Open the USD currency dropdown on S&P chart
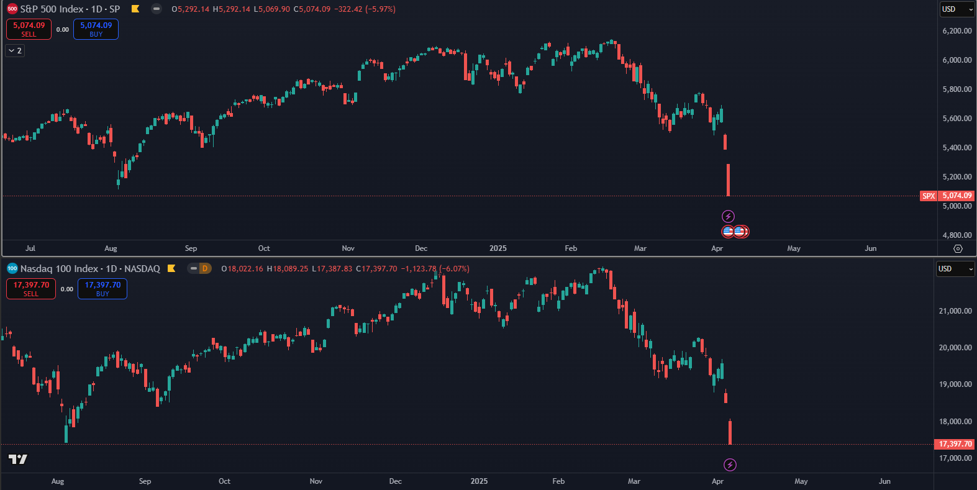Screen dimensions: 977x490 click(x=957, y=9)
